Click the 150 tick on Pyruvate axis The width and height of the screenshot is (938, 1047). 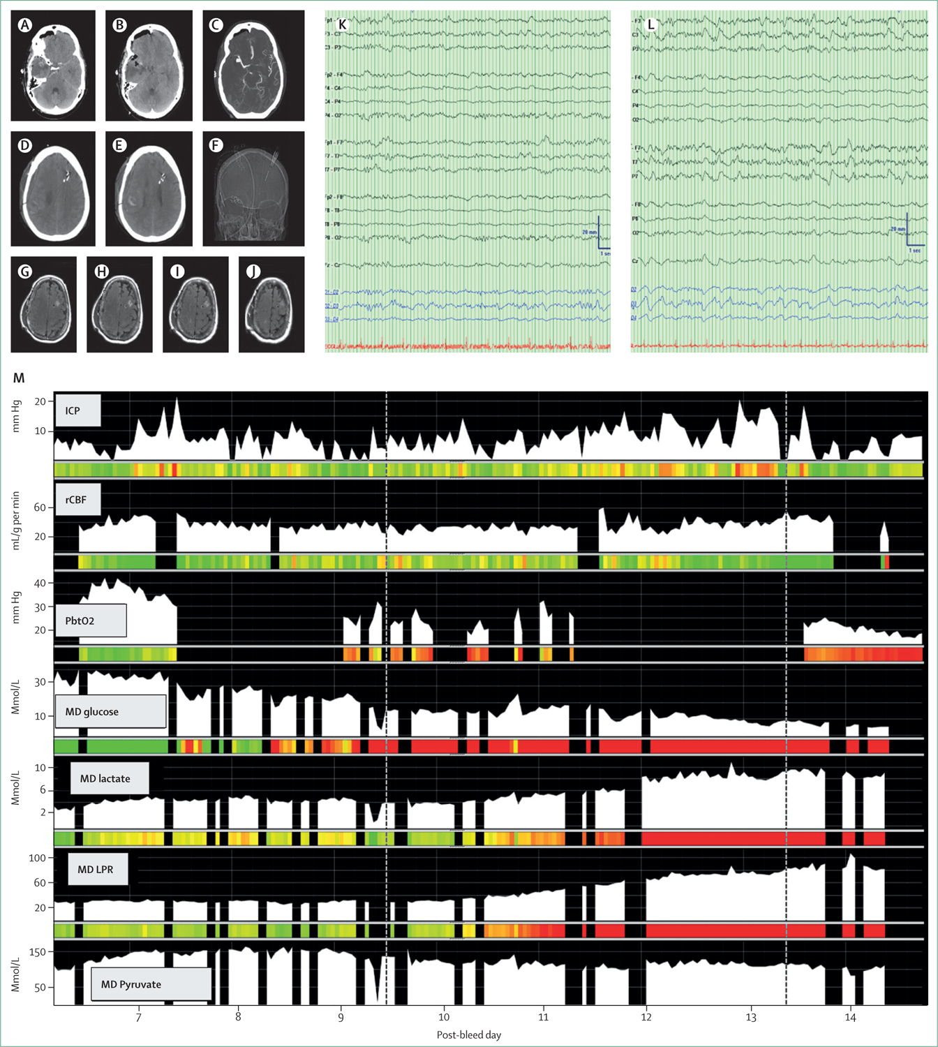coord(37,951)
